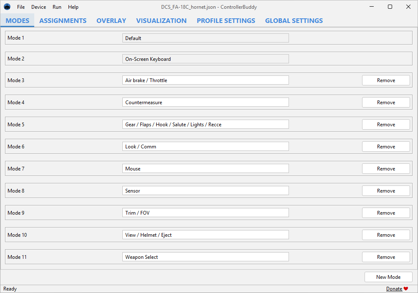Add a mode with New Mode button
Screen dimensions: 418x293
[x=388, y=277]
